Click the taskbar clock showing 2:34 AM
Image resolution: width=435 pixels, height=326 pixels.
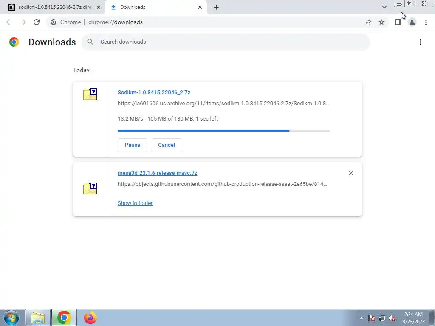pyautogui.click(x=413, y=318)
